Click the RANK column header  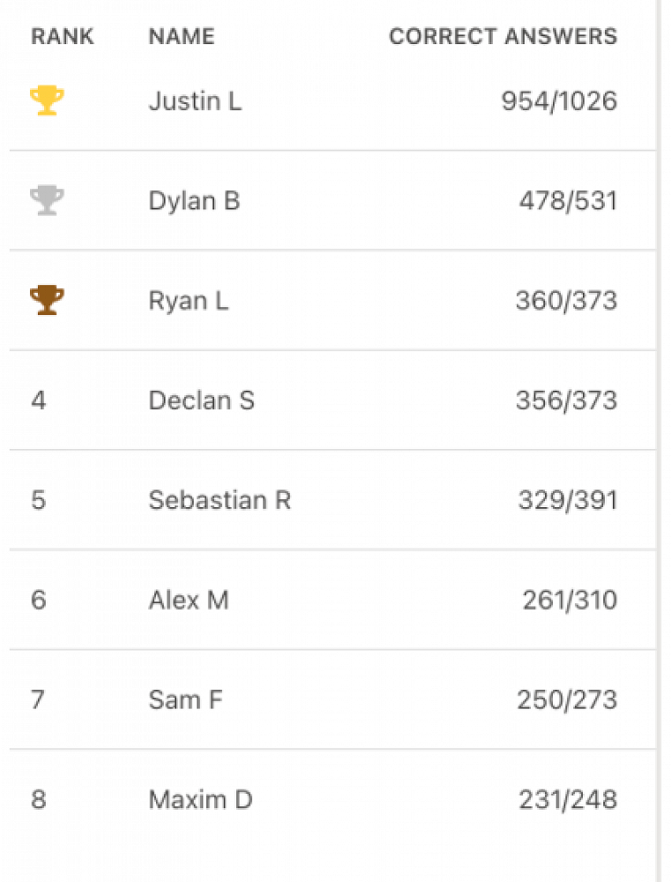(x=63, y=37)
